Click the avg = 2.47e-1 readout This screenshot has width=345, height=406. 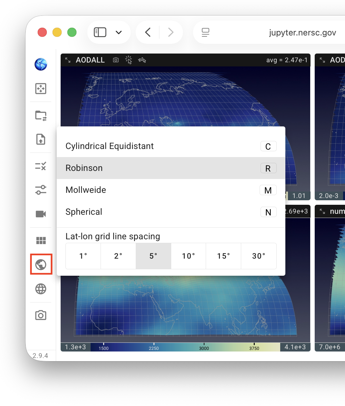[x=287, y=60]
